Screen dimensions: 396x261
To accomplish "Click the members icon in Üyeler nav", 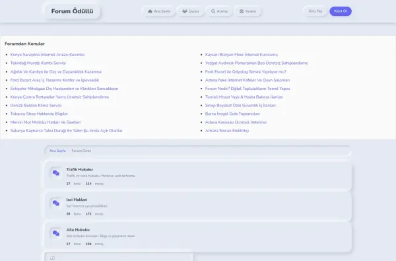I will tap(185, 11).
